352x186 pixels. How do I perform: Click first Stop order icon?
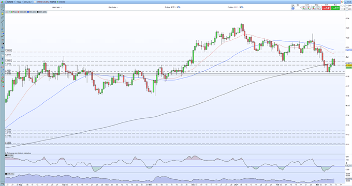click(314, 8)
